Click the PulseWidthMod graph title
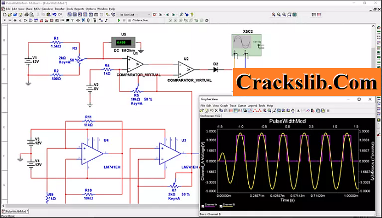This screenshot has height=218, width=382. (x=288, y=121)
